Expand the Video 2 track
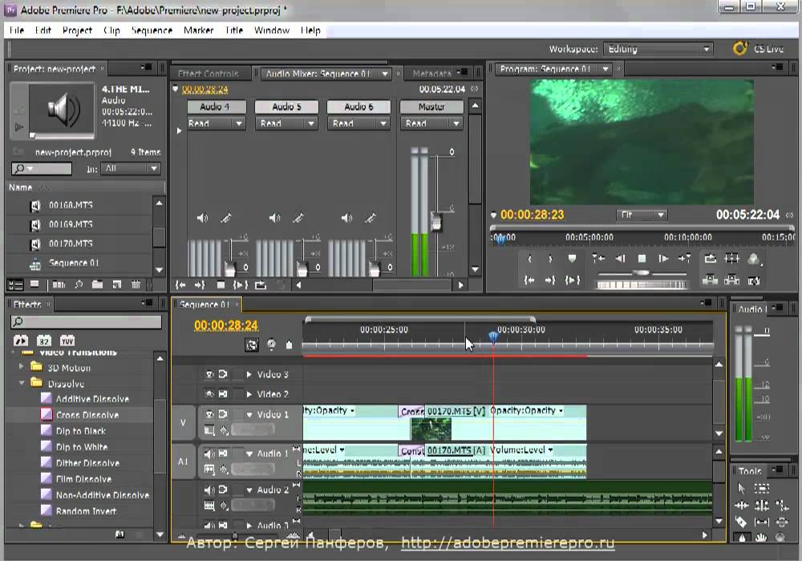Viewport: 802px width, 561px height. [x=249, y=394]
